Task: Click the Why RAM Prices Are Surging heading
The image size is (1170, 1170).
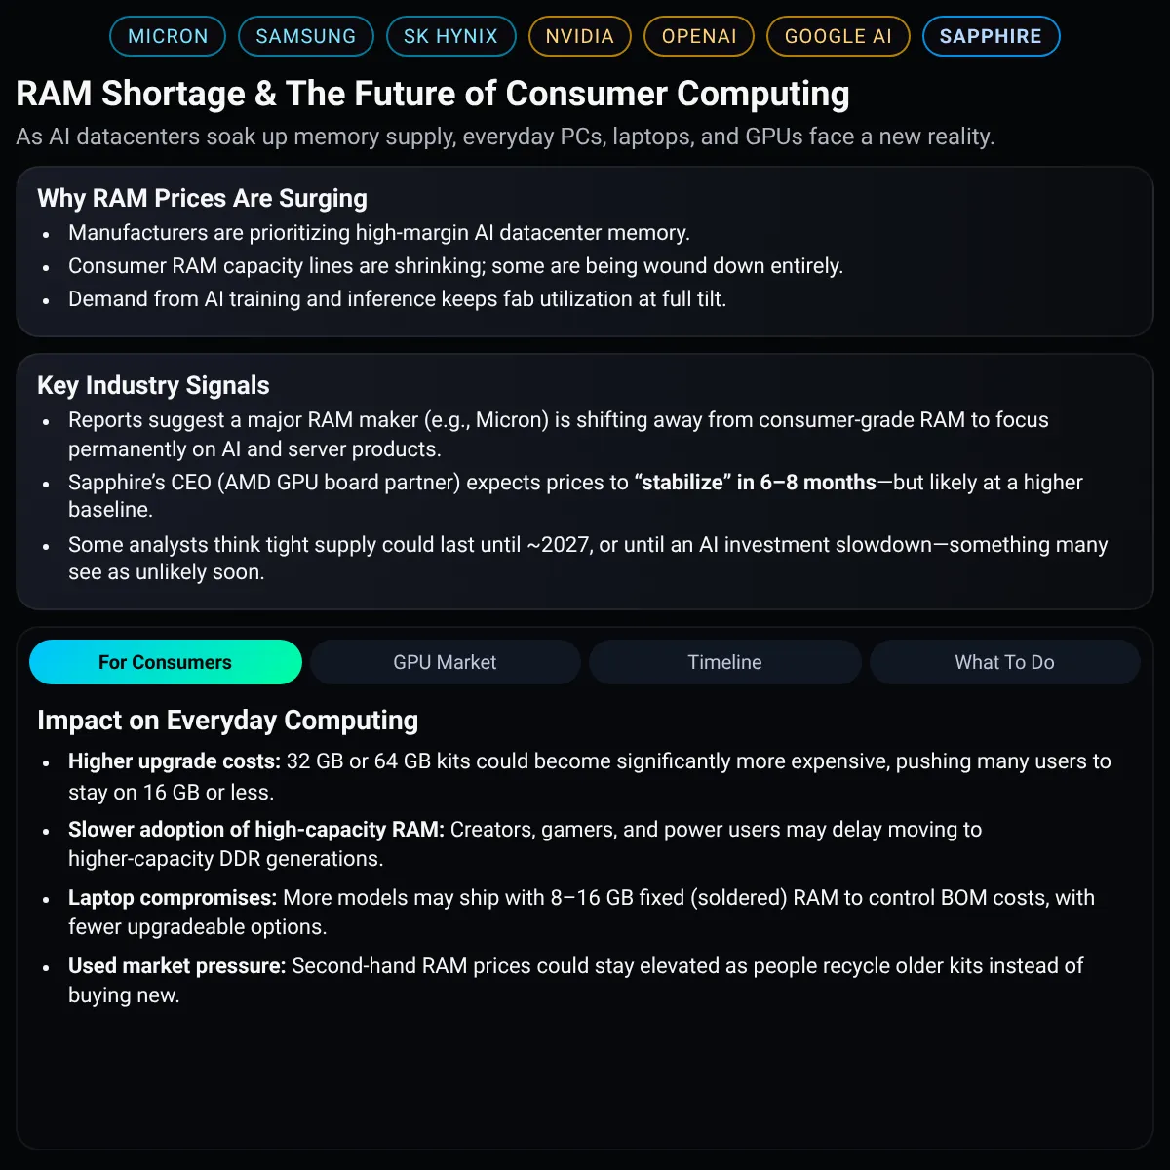Action: (x=202, y=198)
